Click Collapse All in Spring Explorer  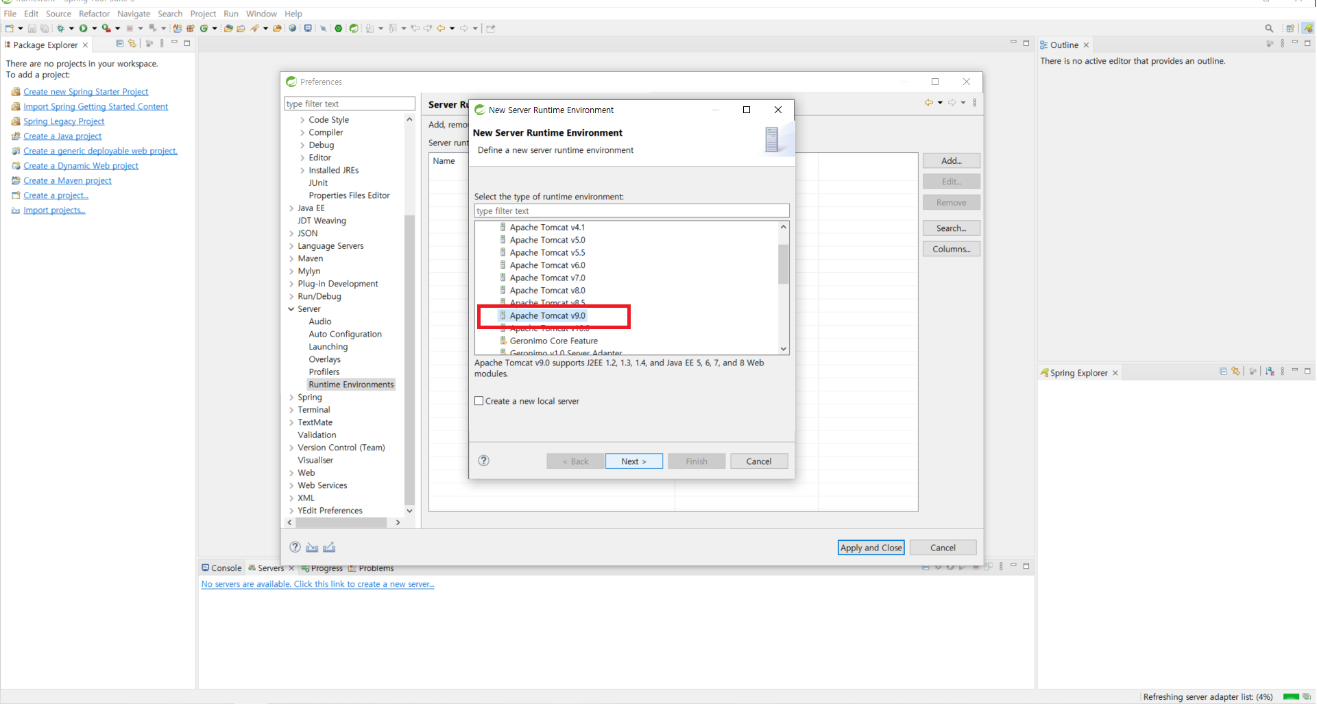(1223, 372)
